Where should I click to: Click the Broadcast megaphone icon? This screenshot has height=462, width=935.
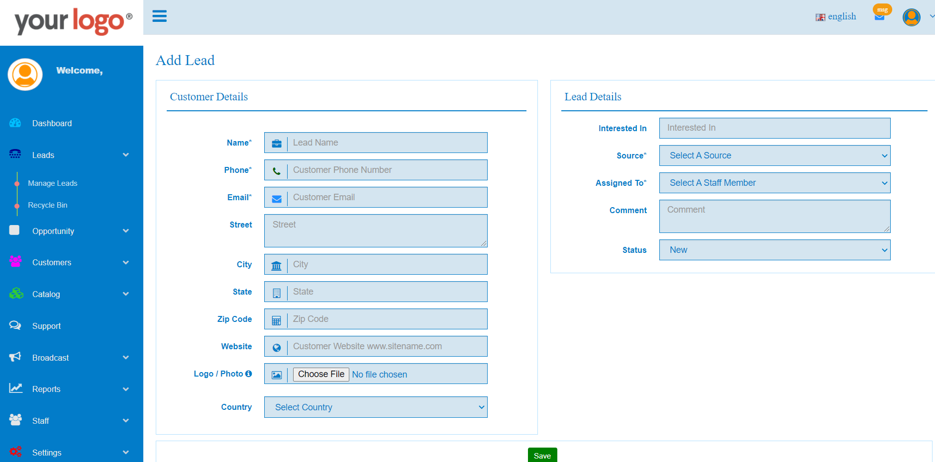pyautogui.click(x=15, y=357)
